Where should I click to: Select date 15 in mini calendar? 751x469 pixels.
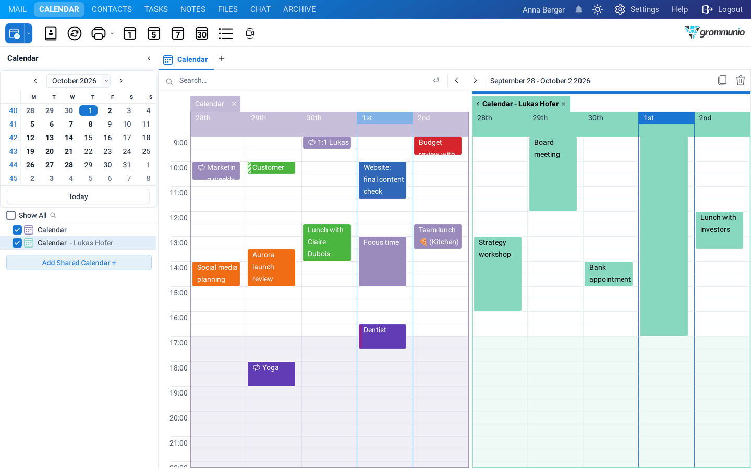click(x=89, y=138)
